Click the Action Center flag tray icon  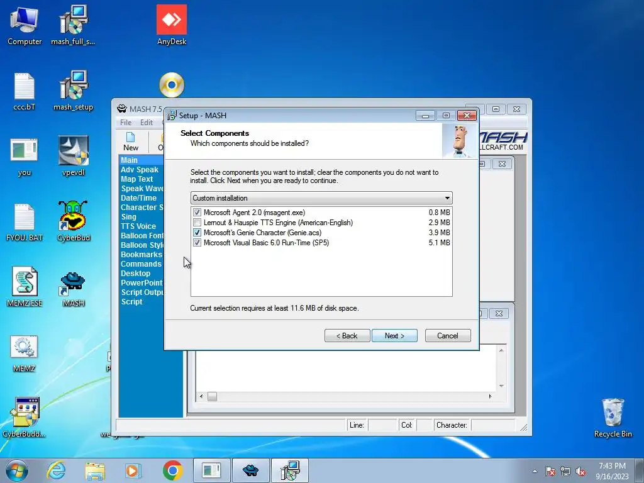pyautogui.click(x=550, y=472)
